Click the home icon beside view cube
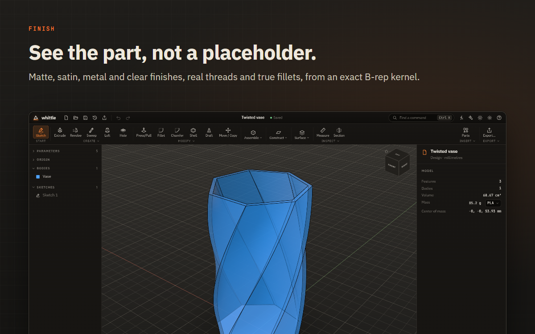This screenshot has width=535, height=334. (387, 151)
